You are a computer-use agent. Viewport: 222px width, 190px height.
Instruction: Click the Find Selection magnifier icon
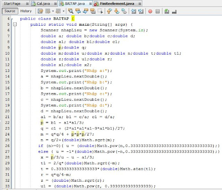(x=70, y=11)
